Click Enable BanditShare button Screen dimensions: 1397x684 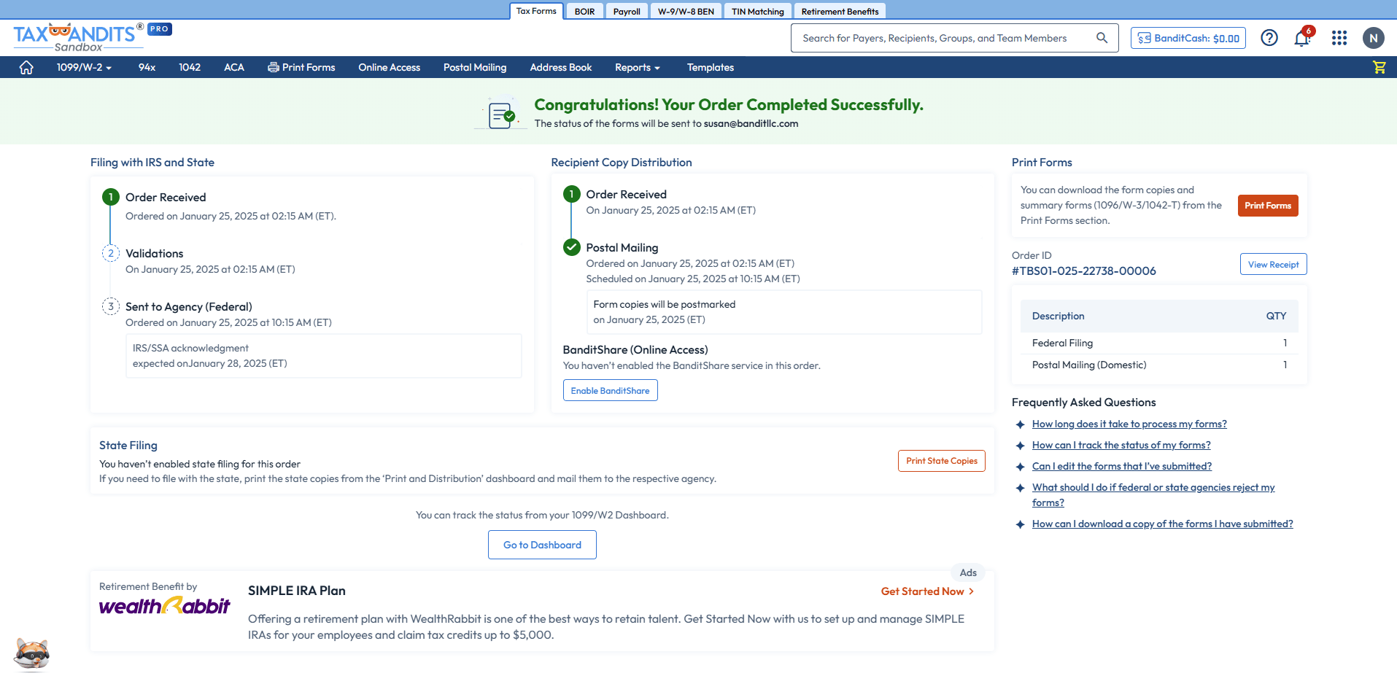pos(610,390)
